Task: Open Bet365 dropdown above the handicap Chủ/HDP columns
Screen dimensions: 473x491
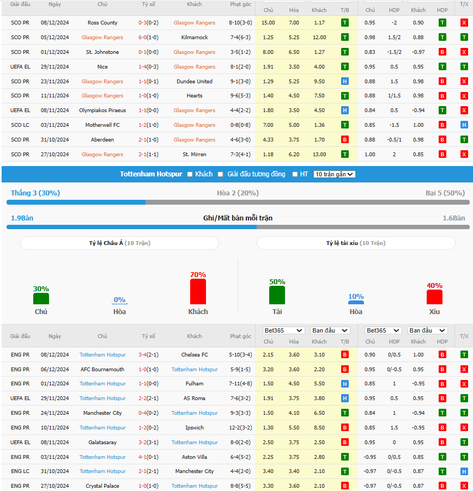Action: pyautogui.click(x=383, y=330)
